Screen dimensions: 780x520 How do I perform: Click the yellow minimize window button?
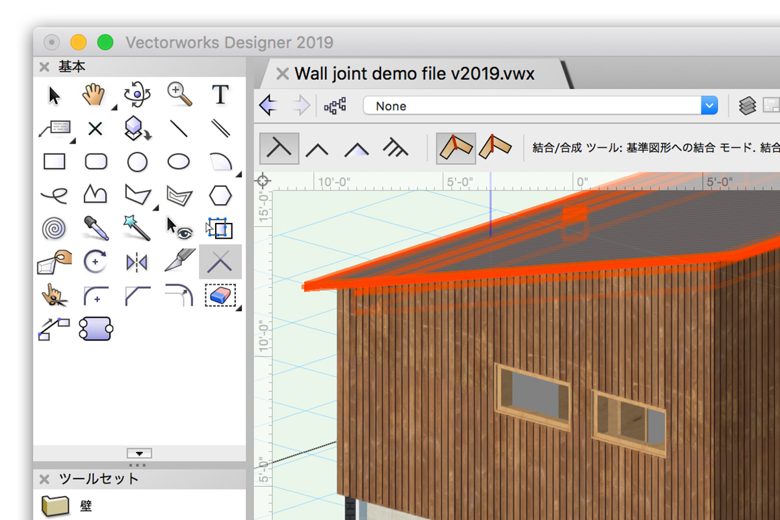pos(78,42)
